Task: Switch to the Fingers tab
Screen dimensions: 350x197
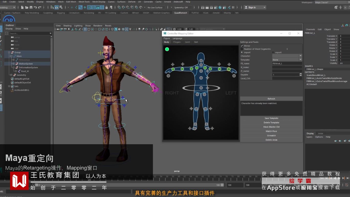Action: 177,42
